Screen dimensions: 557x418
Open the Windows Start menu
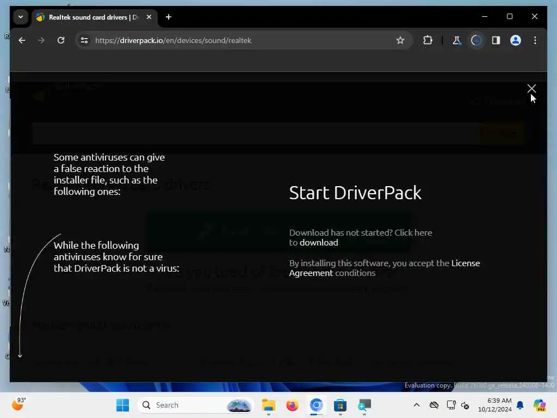tap(123, 405)
